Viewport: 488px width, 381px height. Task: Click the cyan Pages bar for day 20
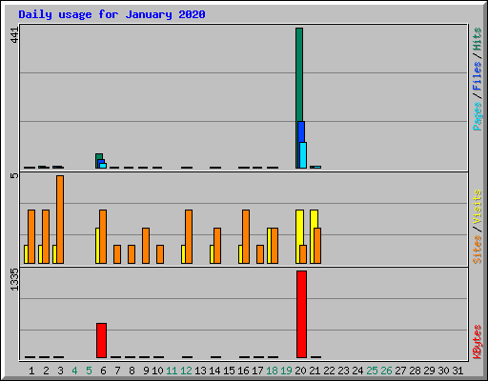(x=303, y=155)
